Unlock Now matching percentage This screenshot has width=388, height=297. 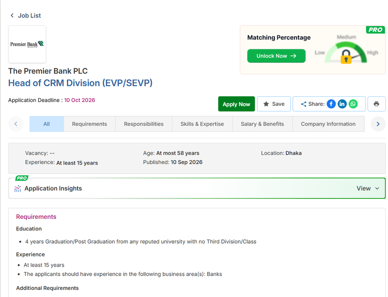pyautogui.click(x=276, y=56)
